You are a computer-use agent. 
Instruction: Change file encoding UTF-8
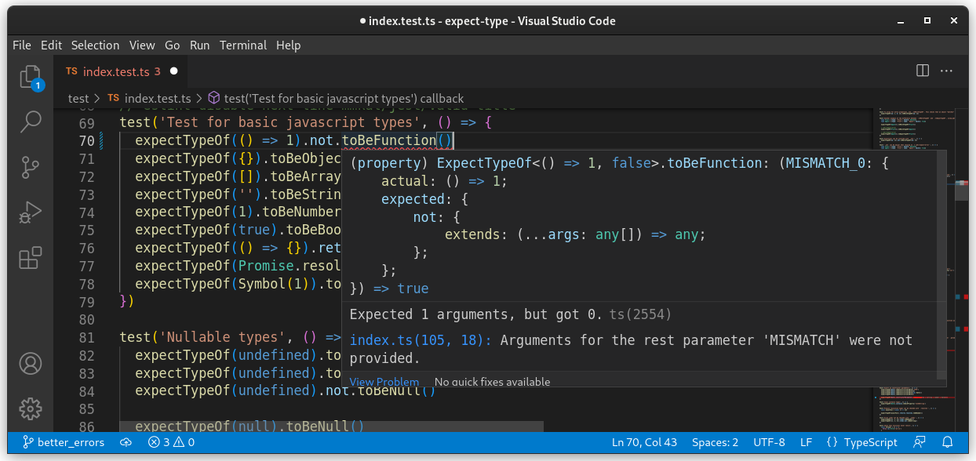tap(769, 442)
